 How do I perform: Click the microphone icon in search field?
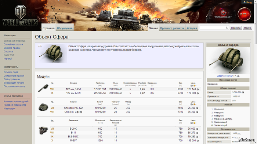tap(227, 28)
